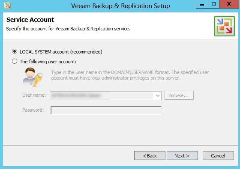Viewport: 240px width, 169px height.
Task: Click the 'LOCAL SYSTEM account (recommended)' label
Action: 61,52
